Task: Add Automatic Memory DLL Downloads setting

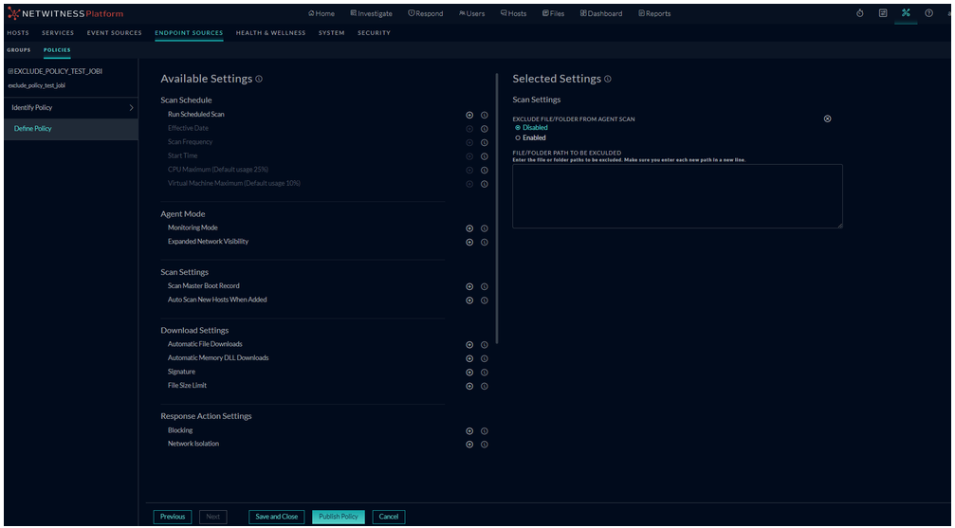Action: tap(469, 358)
